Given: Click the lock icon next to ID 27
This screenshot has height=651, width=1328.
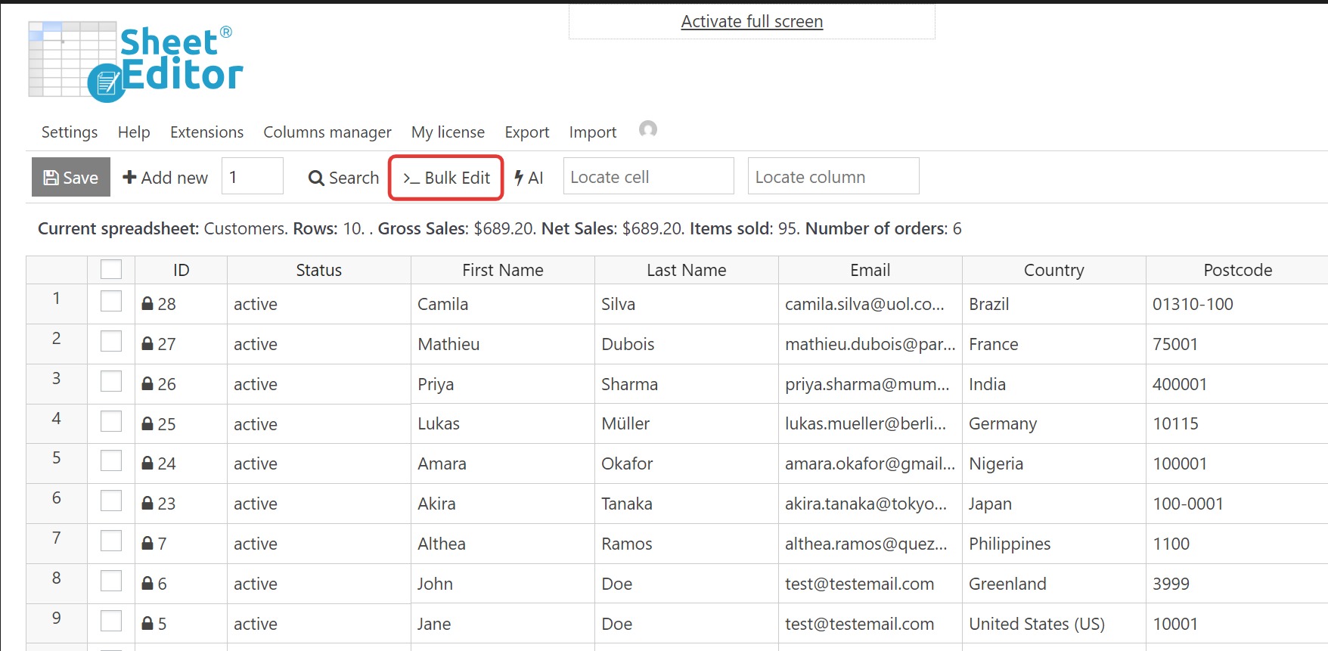Looking at the screenshot, I should [147, 343].
